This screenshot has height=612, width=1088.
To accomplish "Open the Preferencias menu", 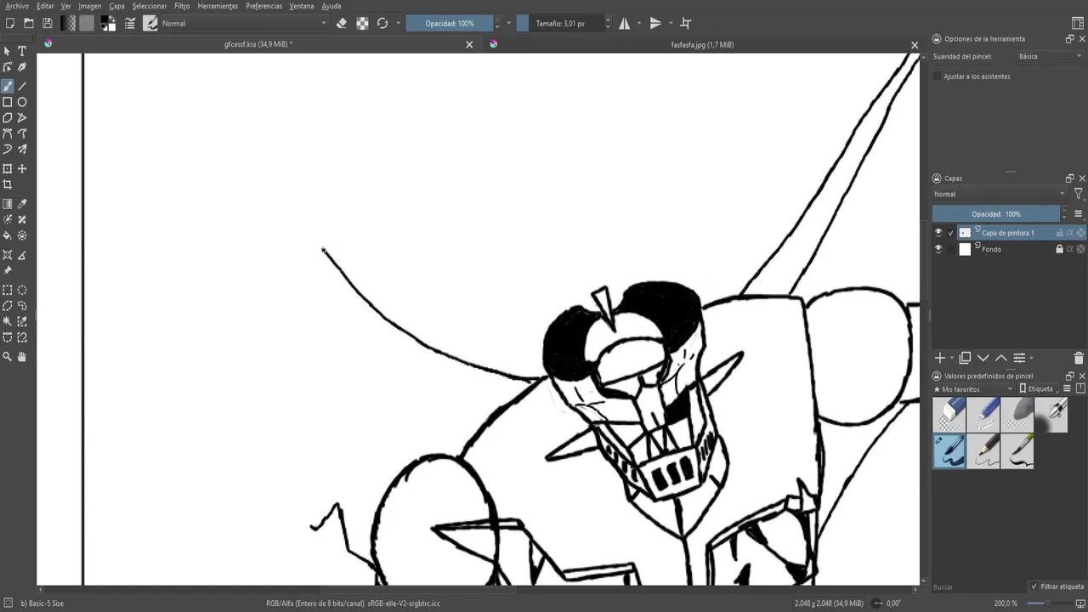I will pos(264,6).
